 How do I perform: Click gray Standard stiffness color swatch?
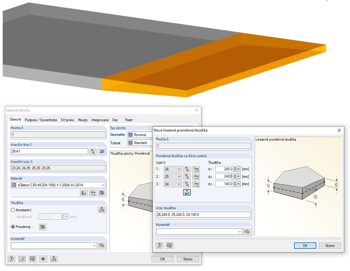(x=131, y=143)
